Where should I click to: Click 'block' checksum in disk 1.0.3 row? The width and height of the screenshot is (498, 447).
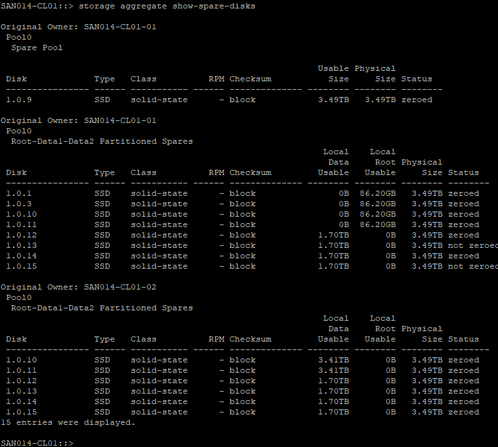click(242, 204)
